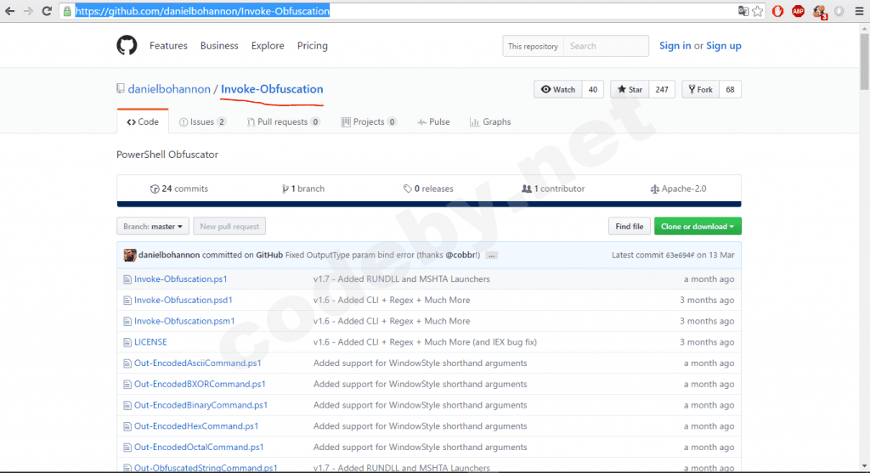Screen dimensions: 870x473
Task: Open the Branch: master dropdown
Action: click(153, 226)
